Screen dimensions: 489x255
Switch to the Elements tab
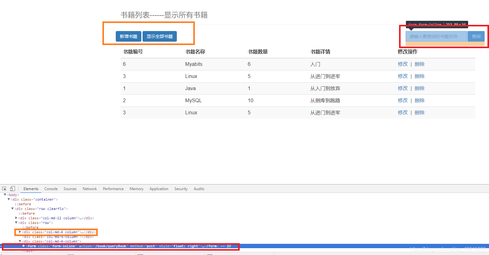point(31,189)
